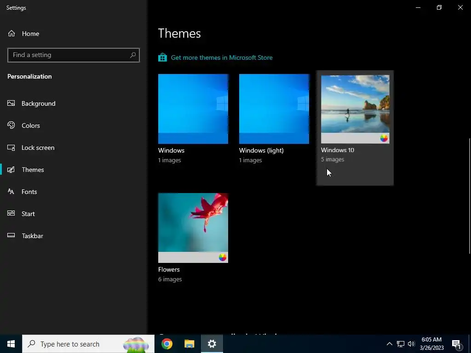Restore down the Settings window
The width and height of the screenshot is (471, 353).
point(439,7)
